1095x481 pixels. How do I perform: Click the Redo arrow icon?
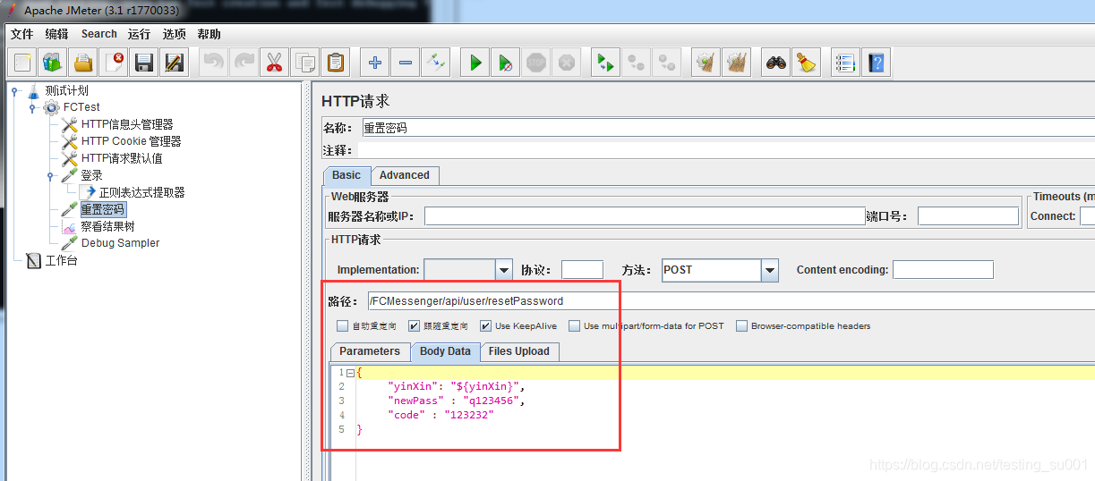pyautogui.click(x=244, y=63)
